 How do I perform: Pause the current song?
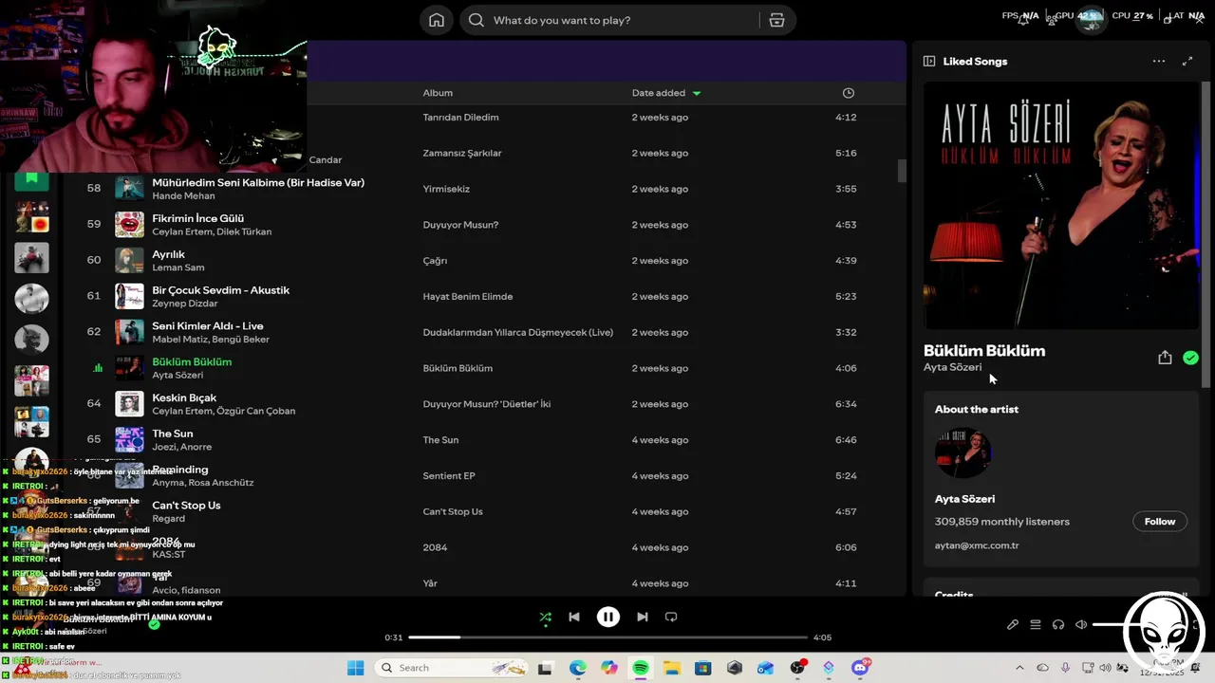coord(608,617)
